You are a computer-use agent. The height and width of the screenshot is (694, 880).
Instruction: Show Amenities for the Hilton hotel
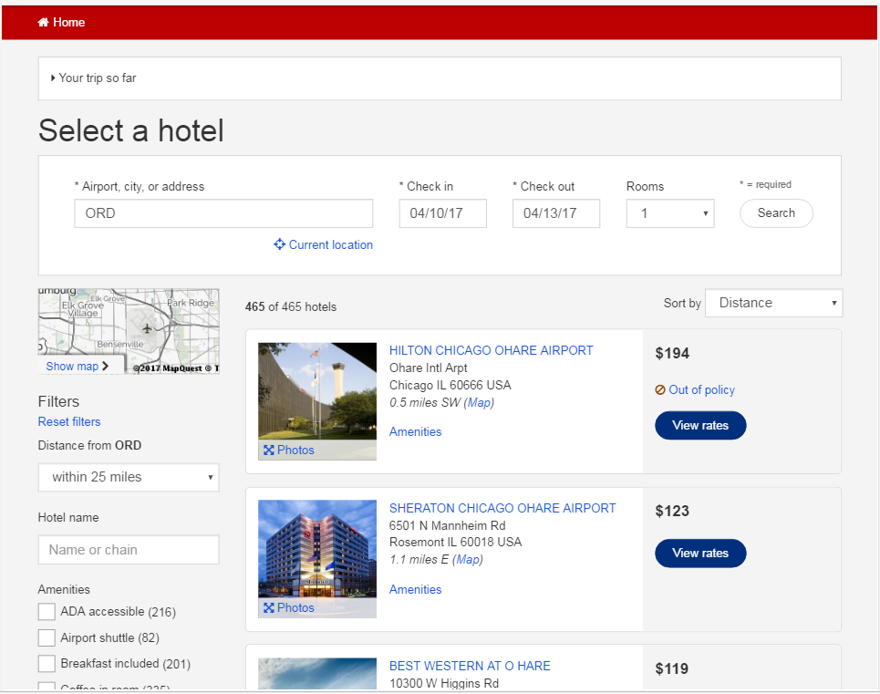[x=415, y=432]
